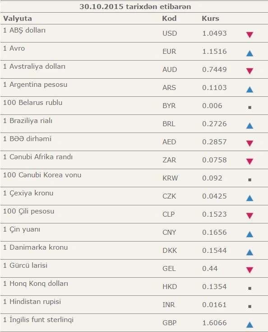Click the Valyuta column header
Screen dimensions: 268x332
point(18,19)
